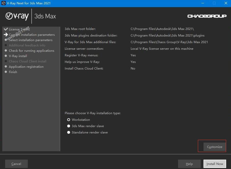The width and height of the screenshot is (231, 169).
Task: Click Local V-Ray license server value
Action: [x=162, y=49]
